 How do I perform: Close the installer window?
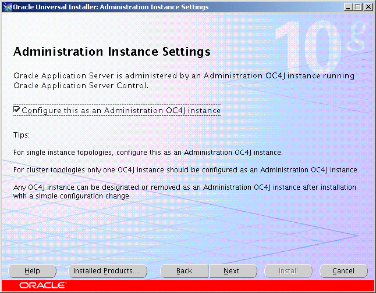(368, 7)
